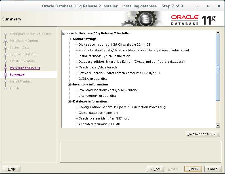Select the Software location row
The height and width of the screenshot is (174, 225).
coord(119,73)
